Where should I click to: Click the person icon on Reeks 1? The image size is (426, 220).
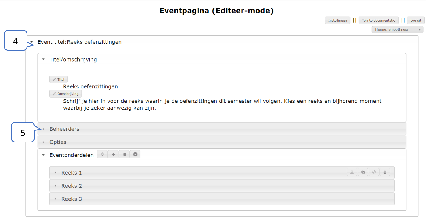352,172
